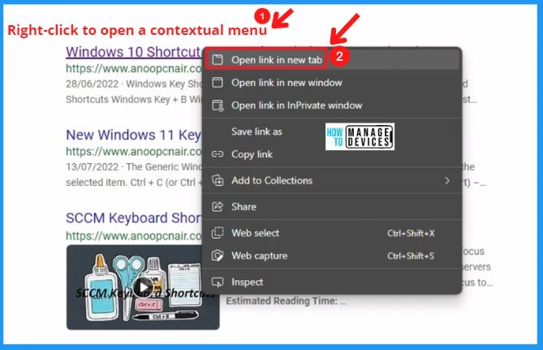Choose 'Web capture' menu entry
543x350 pixels.
(332, 256)
